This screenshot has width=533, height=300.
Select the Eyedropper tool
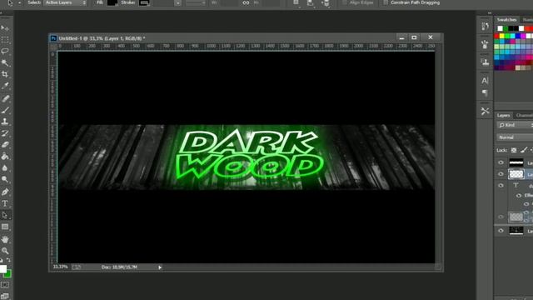5,86
